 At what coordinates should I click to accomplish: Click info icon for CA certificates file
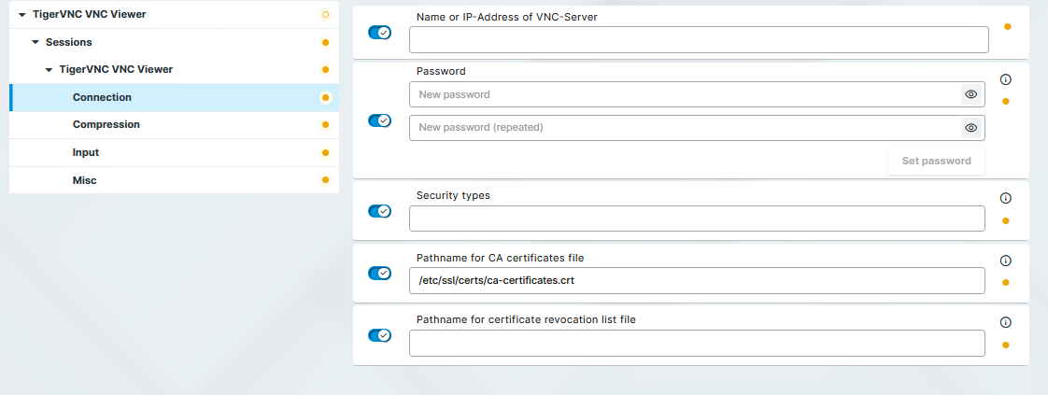(x=1006, y=261)
